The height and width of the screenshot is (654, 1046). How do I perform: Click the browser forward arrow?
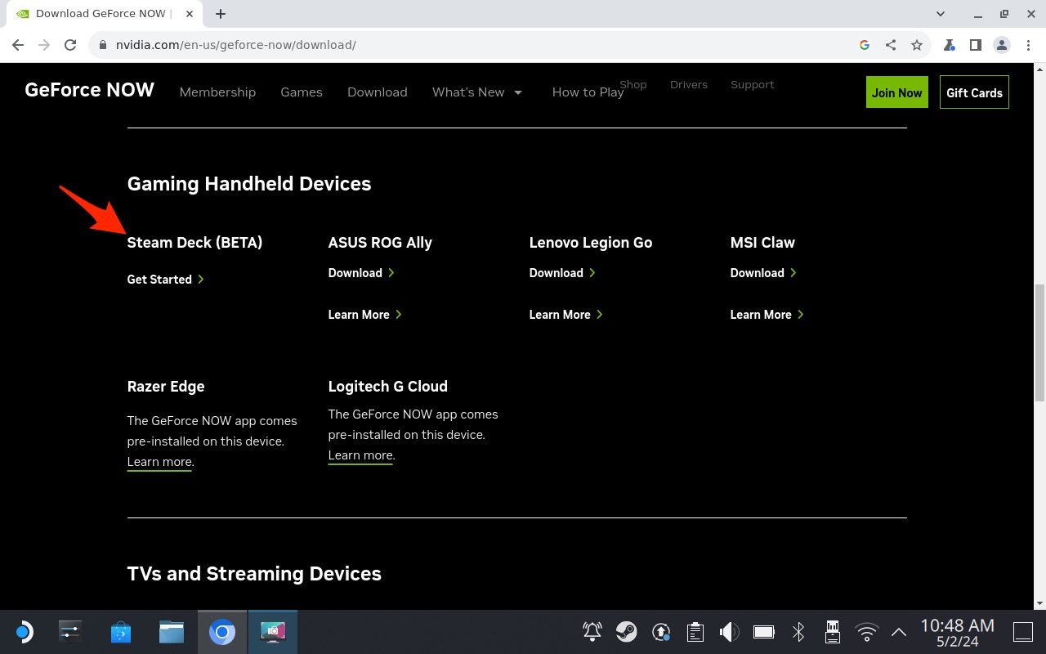pos(44,45)
